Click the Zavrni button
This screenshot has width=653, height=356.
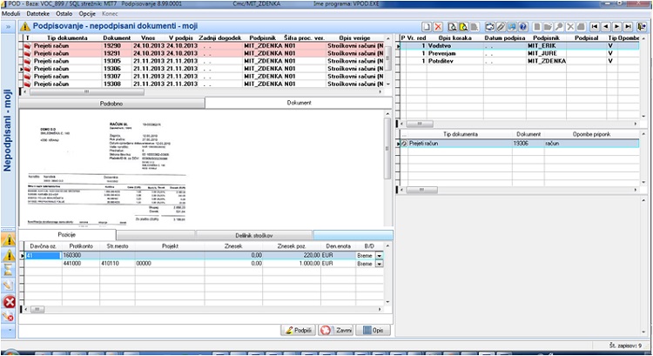pos(336,330)
